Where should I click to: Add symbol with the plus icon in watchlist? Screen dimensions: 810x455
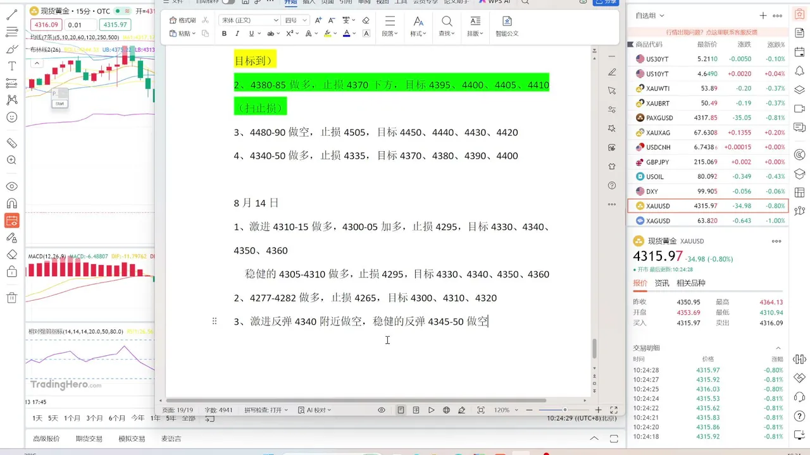pos(763,16)
